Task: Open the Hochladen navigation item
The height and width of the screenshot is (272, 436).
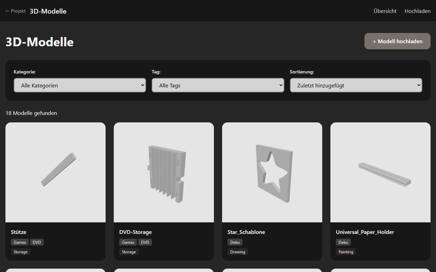Action: pos(418,11)
